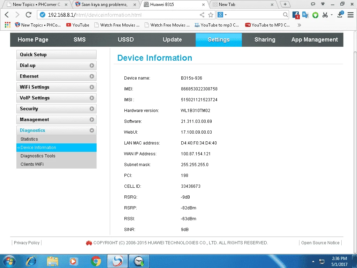Open the Update menu
357x268 pixels.
click(172, 40)
